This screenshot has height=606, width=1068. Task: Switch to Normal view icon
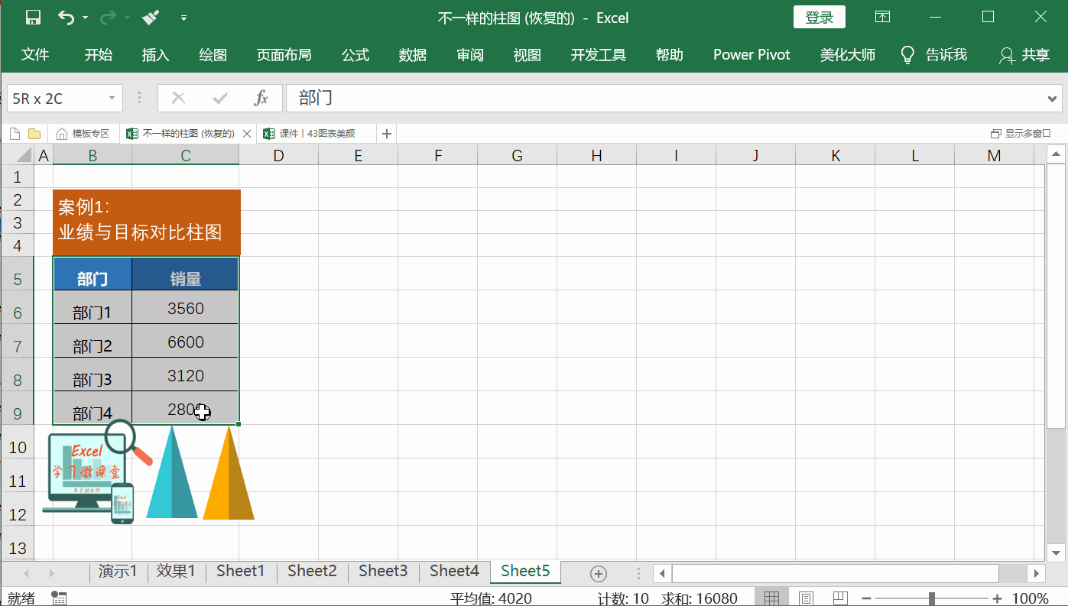771,598
